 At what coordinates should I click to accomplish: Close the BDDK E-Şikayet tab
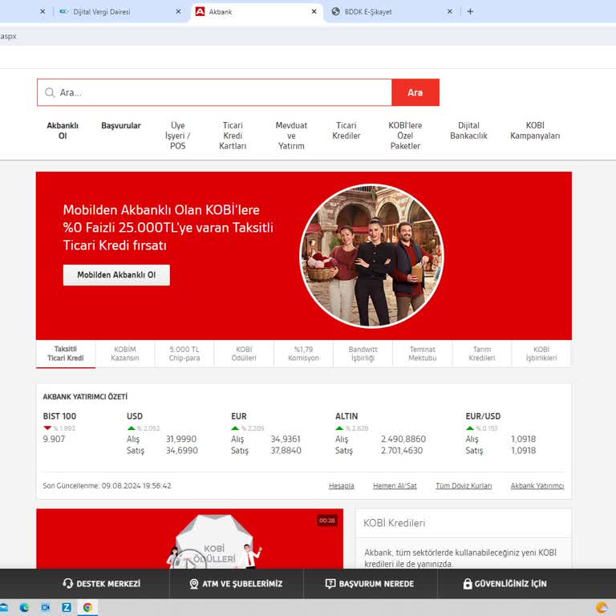(450, 12)
